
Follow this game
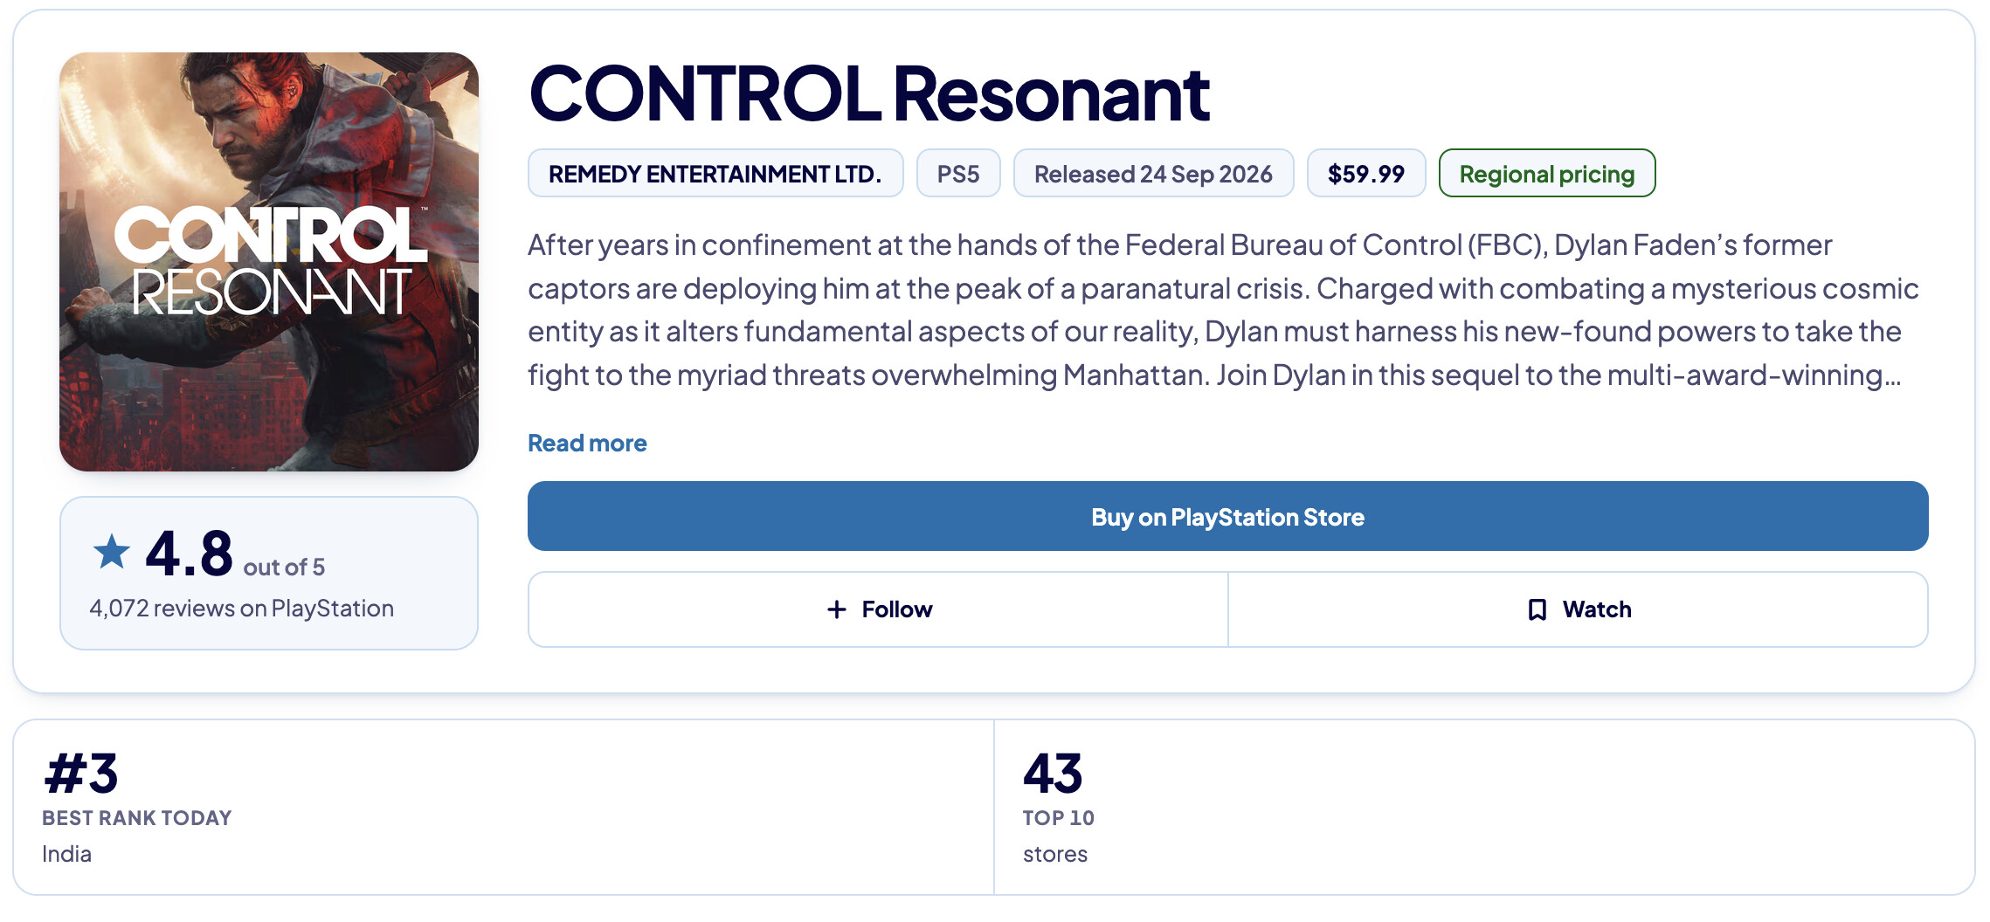coord(878,609)
